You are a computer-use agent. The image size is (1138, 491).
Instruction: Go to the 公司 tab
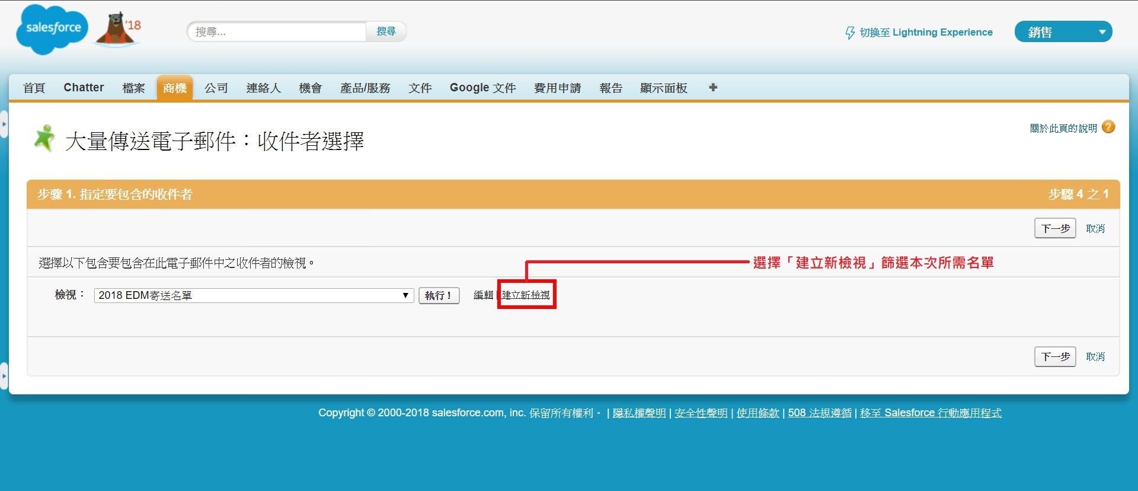tap(216, 88)
